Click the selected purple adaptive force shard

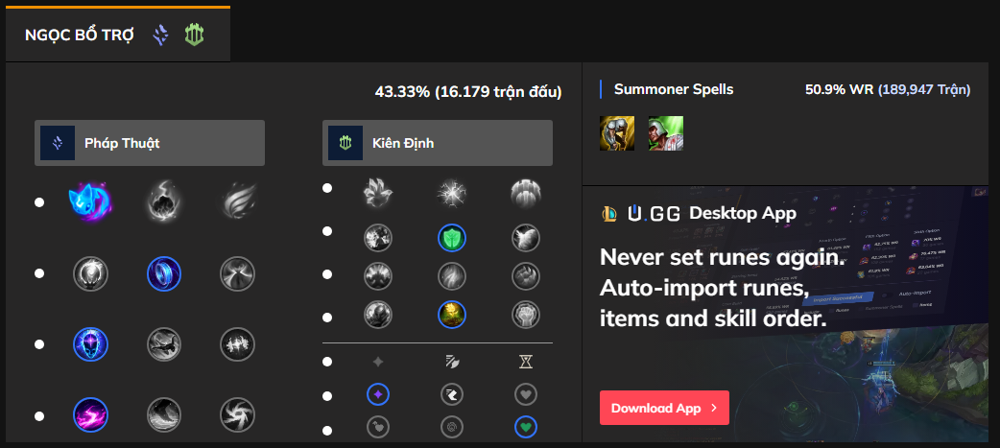pos(378,393)
